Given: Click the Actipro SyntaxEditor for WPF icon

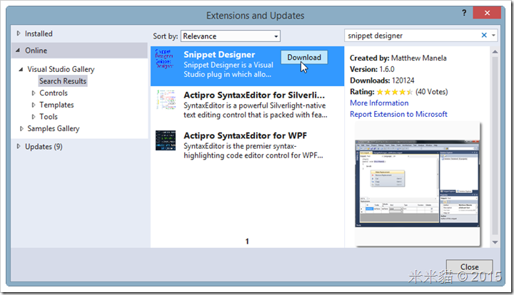Looking at the screenshot, I should coord(166,140).
